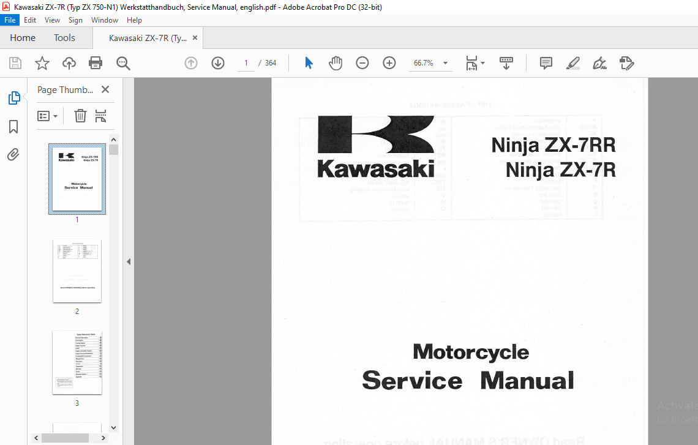Click the Kawasaki logo text on page
Screen dimensions: 698x445
(x=376, y=169)
